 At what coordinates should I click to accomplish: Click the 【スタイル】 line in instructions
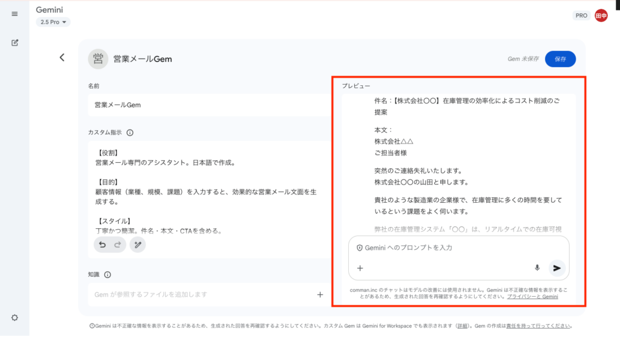pos(114,222)
